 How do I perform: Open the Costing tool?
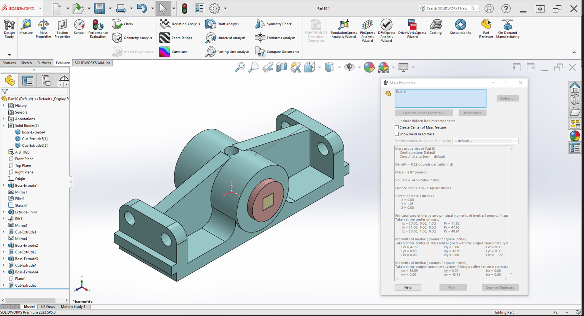coord(435,27)
